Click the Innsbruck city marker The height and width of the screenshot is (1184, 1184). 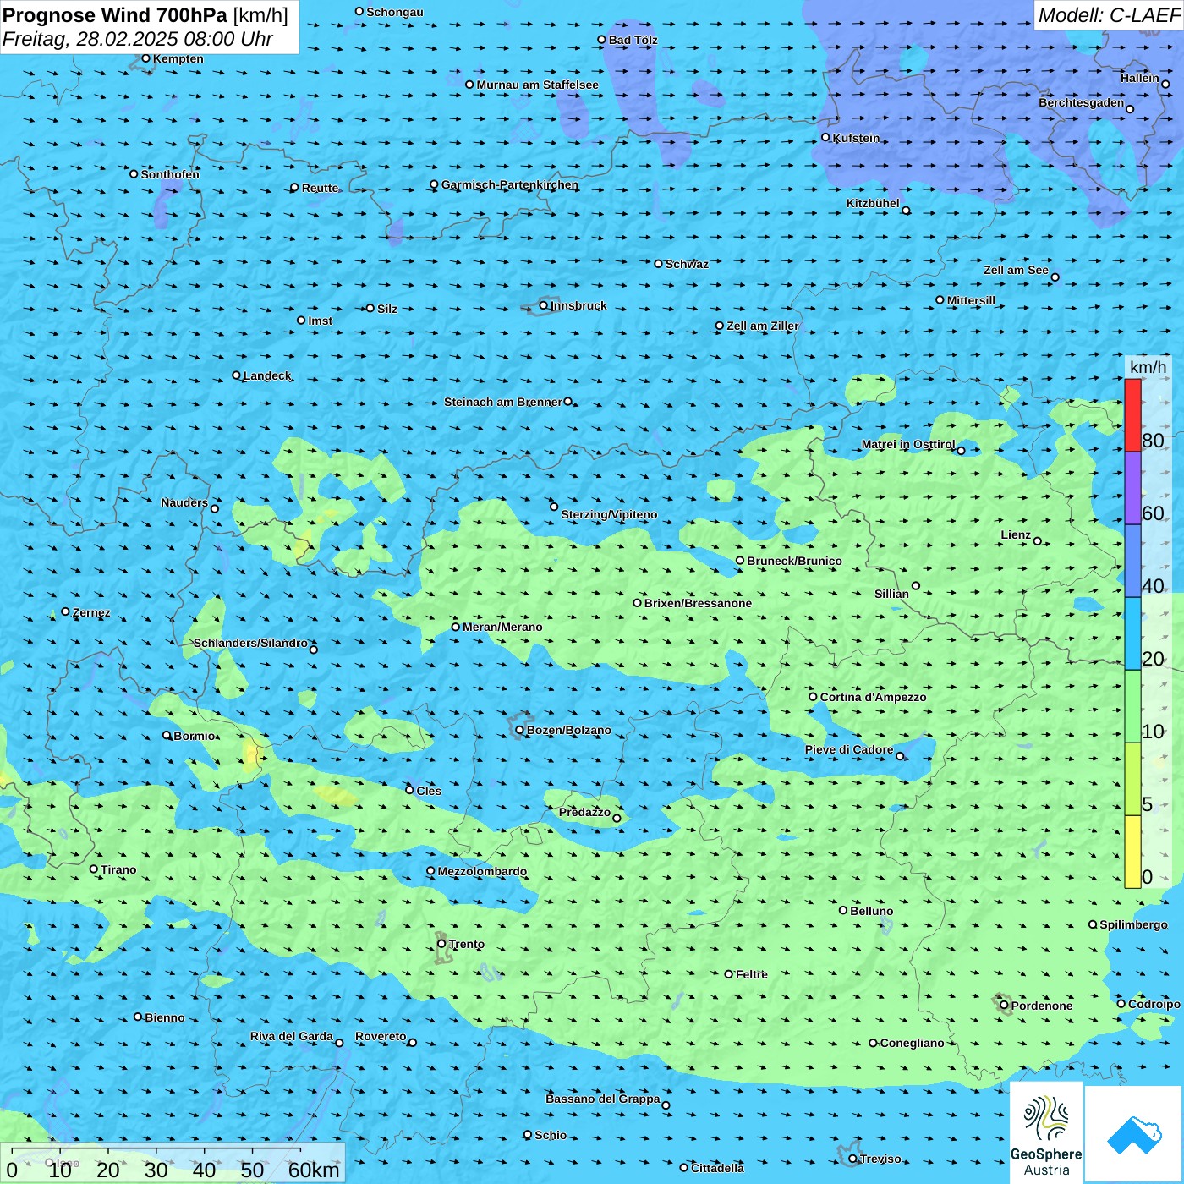[x=544, y=305]
